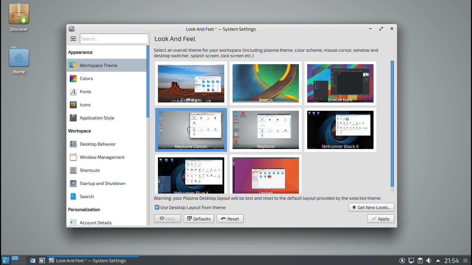Select the United theme thumbnail
Viewport: 472px width, 265px height.
[266, 174]
